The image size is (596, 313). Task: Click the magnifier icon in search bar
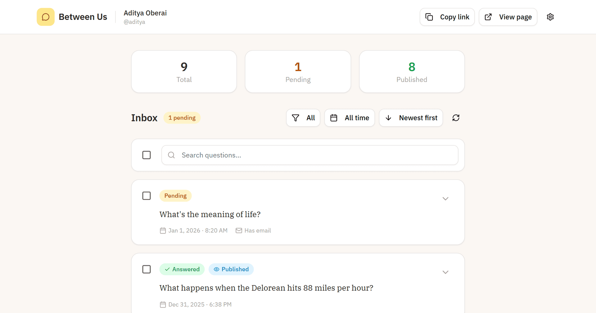click(x=171, y=155)
